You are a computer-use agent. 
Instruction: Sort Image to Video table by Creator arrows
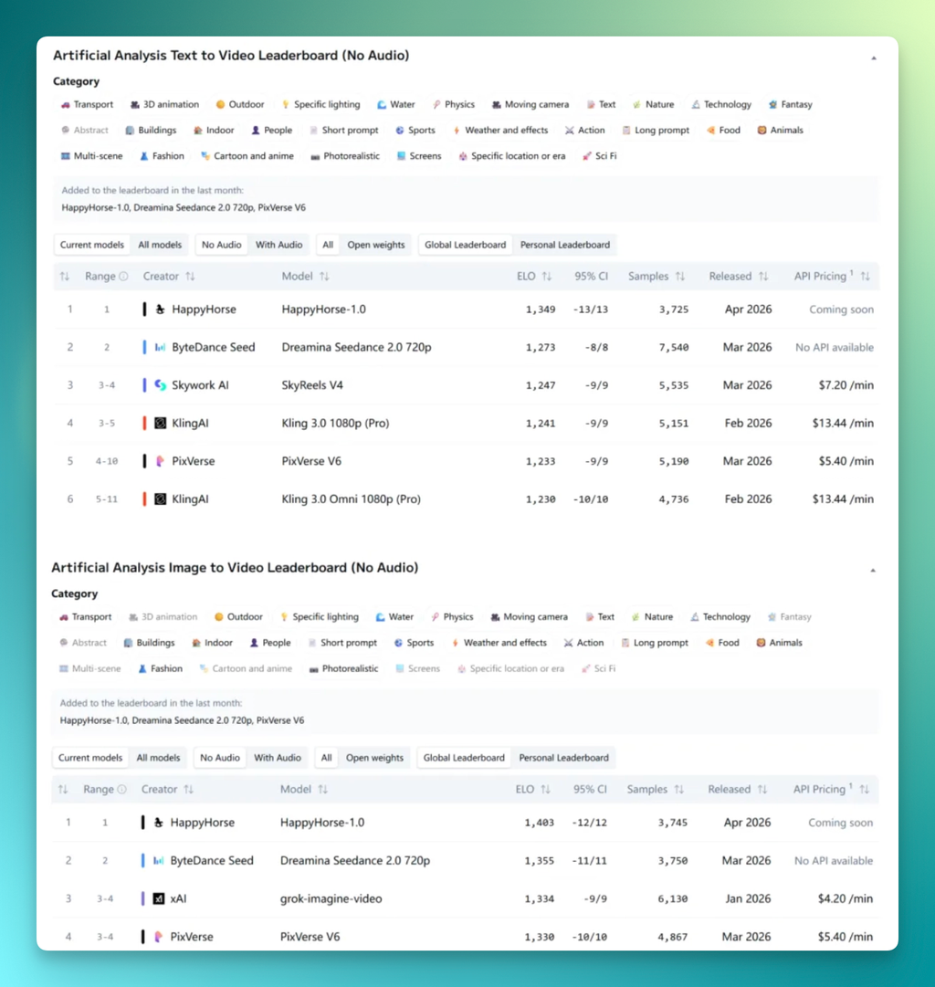(188, 790)
